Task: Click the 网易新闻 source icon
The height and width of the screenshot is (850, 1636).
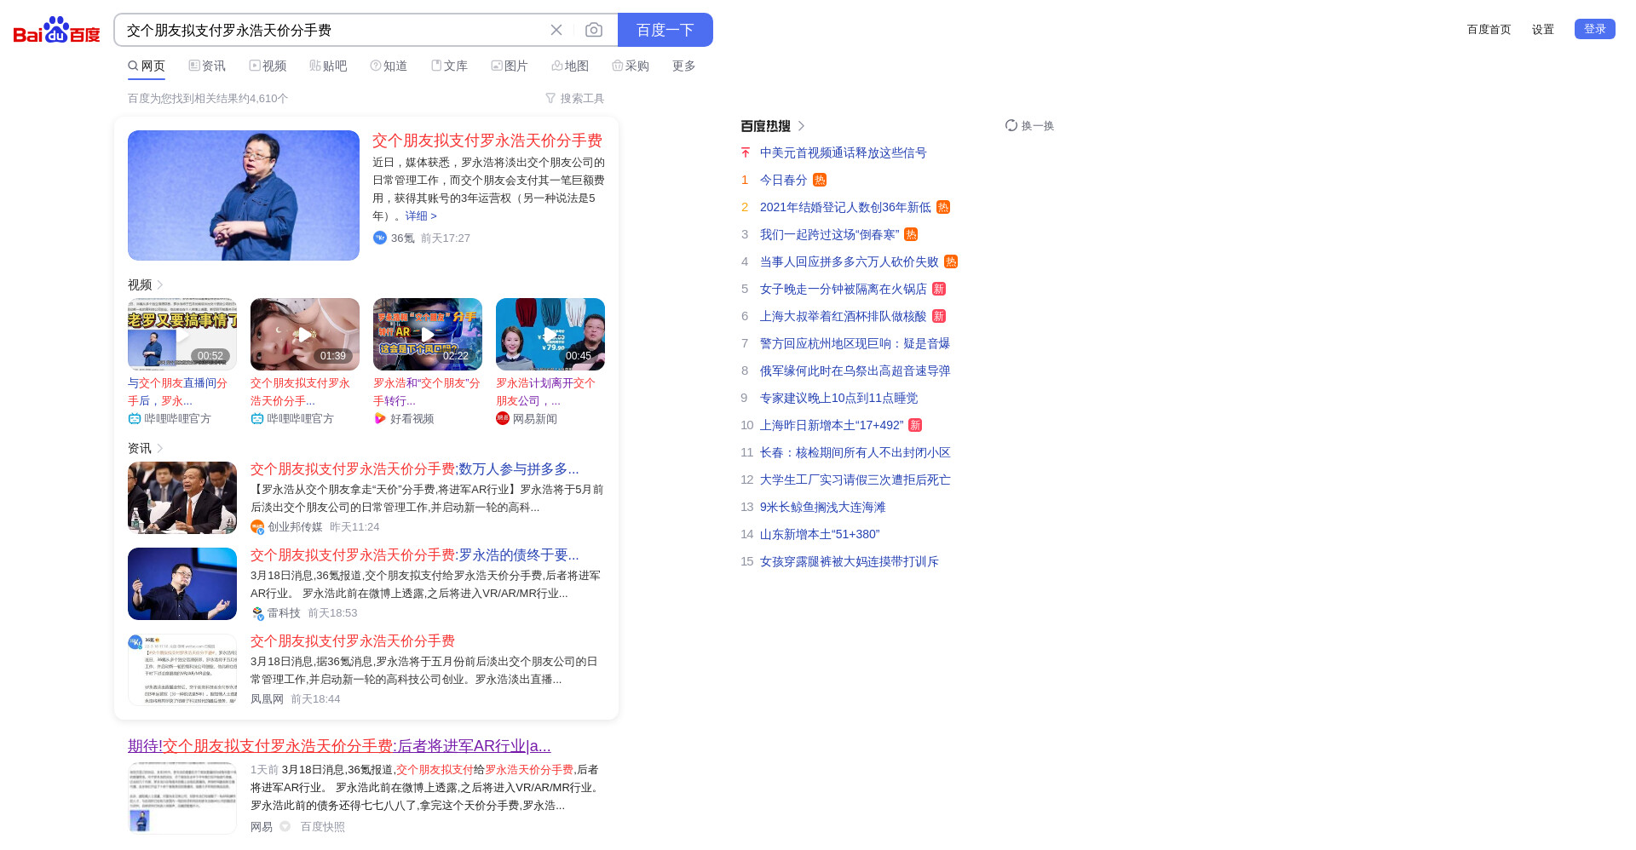Action: click(503, 418)
